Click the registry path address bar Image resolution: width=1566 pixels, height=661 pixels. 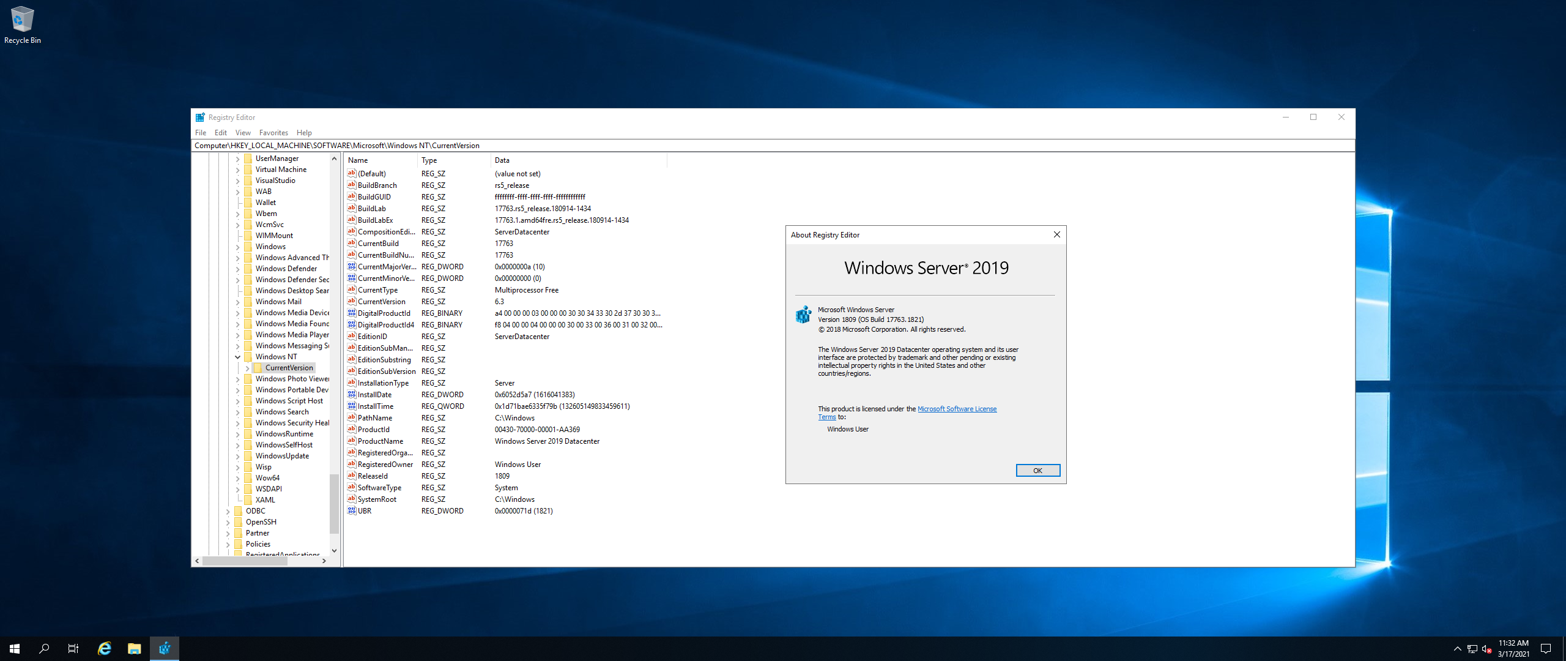click(x=773, y=146)
